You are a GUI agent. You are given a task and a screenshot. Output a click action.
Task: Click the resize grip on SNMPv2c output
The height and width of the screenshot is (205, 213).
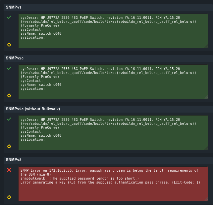pyautogui.click(x=206, y=97)
